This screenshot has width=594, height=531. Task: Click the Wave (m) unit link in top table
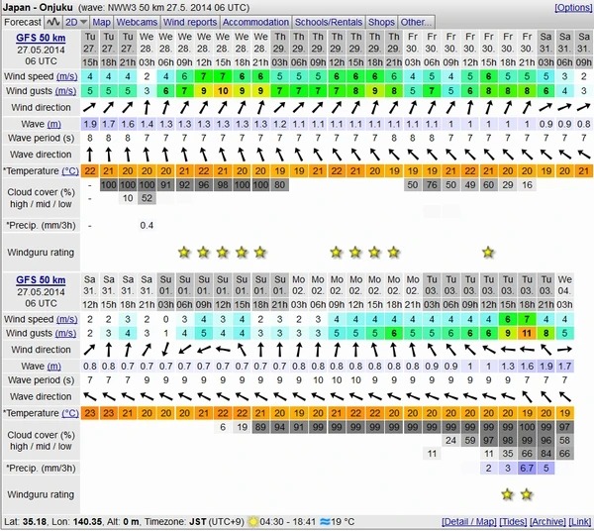click(x=54, y=124)
